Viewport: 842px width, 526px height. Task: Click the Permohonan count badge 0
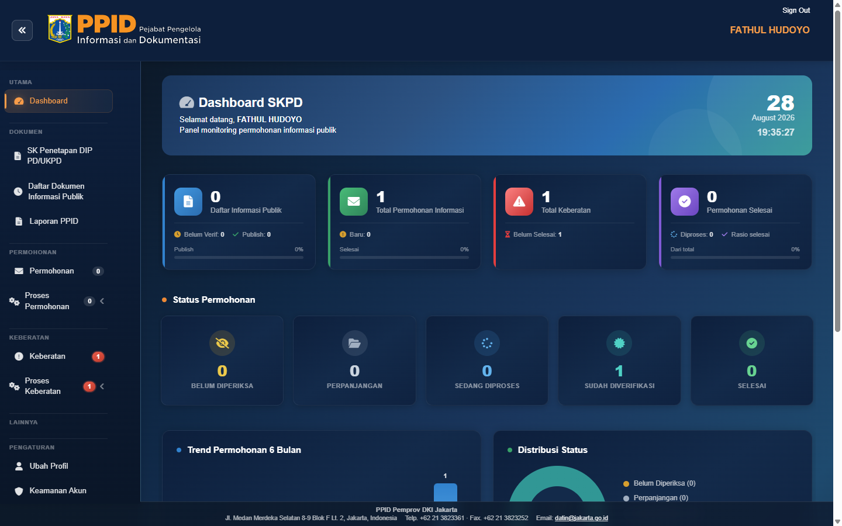point(98,271)
